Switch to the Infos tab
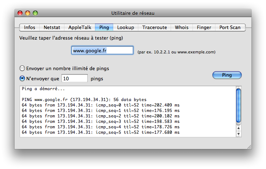Screen dimensions: 266x169 (29, 28)
